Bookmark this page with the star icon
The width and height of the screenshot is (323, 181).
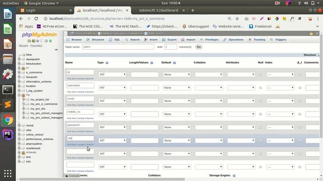click(x=237, y=19)
